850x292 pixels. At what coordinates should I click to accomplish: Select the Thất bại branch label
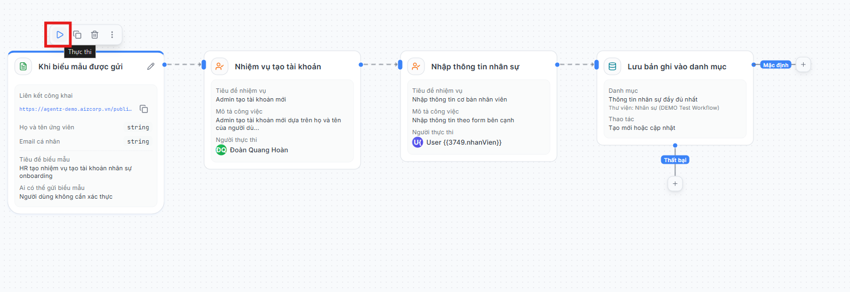pos(675,160)
